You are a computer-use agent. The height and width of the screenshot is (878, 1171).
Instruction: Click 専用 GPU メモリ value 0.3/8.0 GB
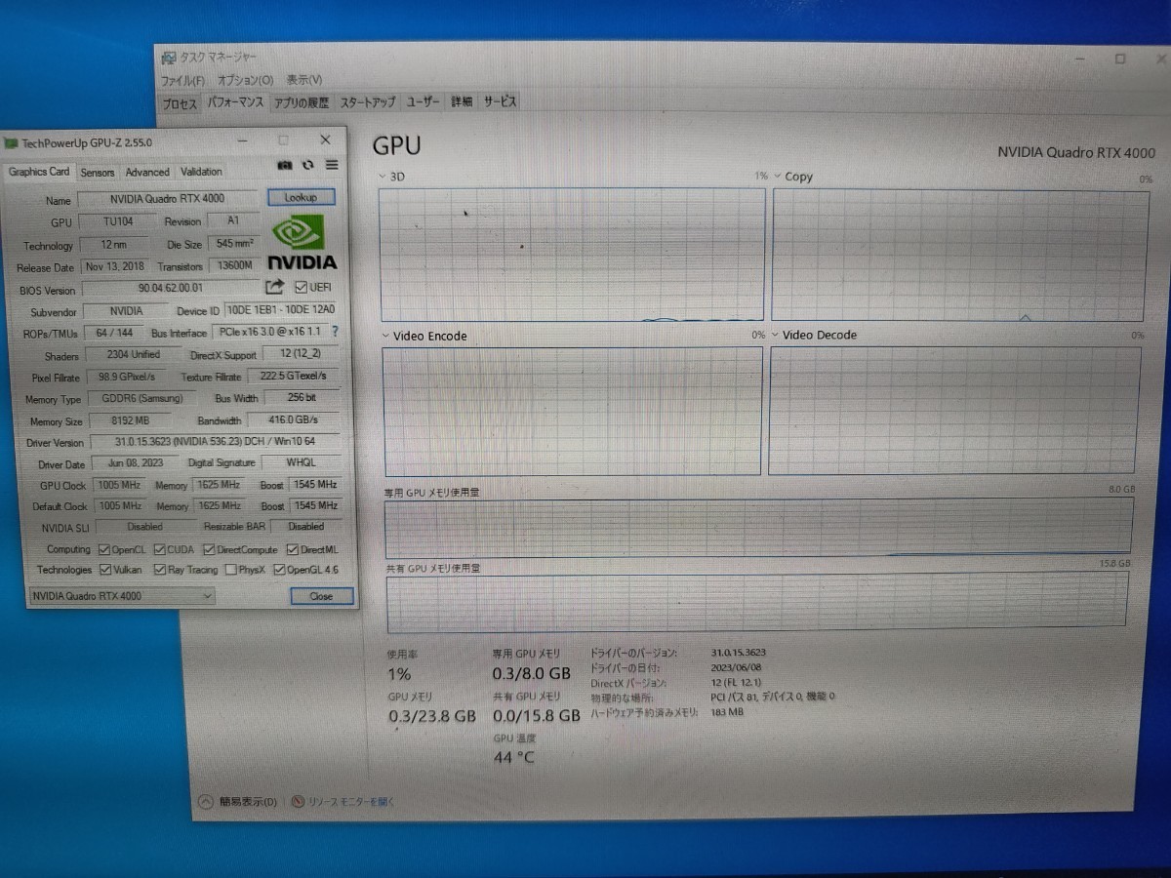click(531, 673)
